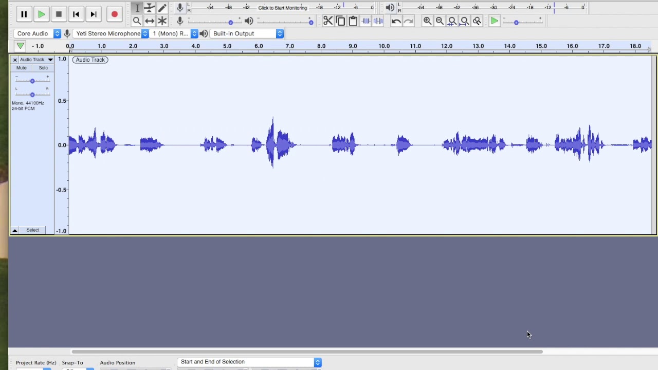Paste with the clipboard icon
This screenshot has width=658, height=370.
click(x=353, y=21)
